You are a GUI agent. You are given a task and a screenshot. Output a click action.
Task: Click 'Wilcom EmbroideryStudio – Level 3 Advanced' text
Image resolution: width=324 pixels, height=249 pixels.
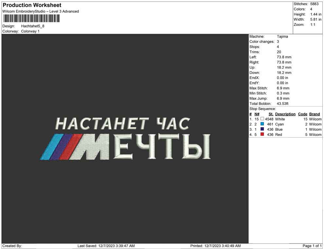tap(41, 11)
